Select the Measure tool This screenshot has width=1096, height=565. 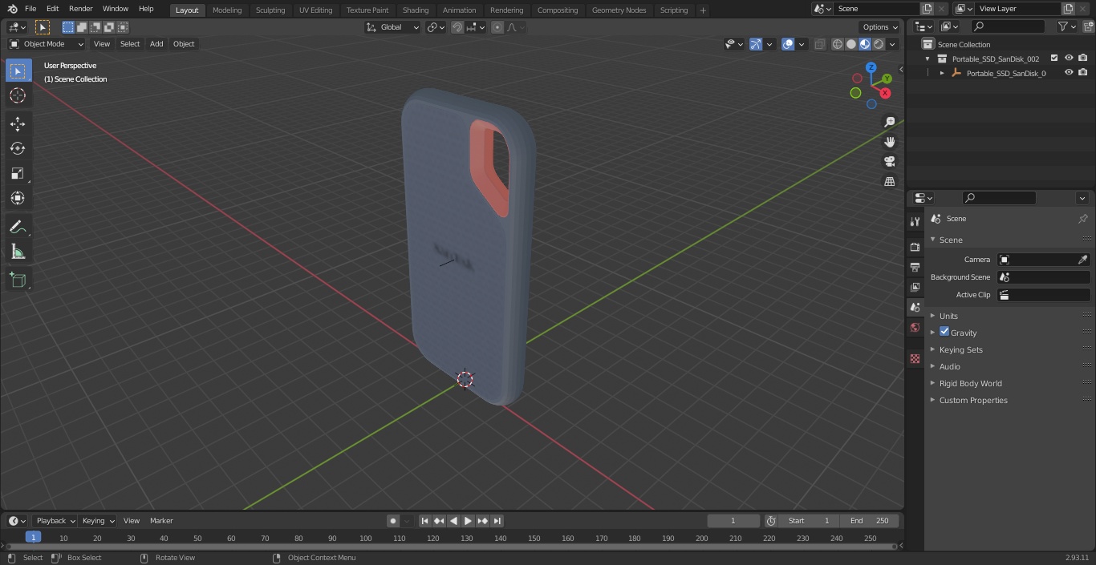(18, 252)
